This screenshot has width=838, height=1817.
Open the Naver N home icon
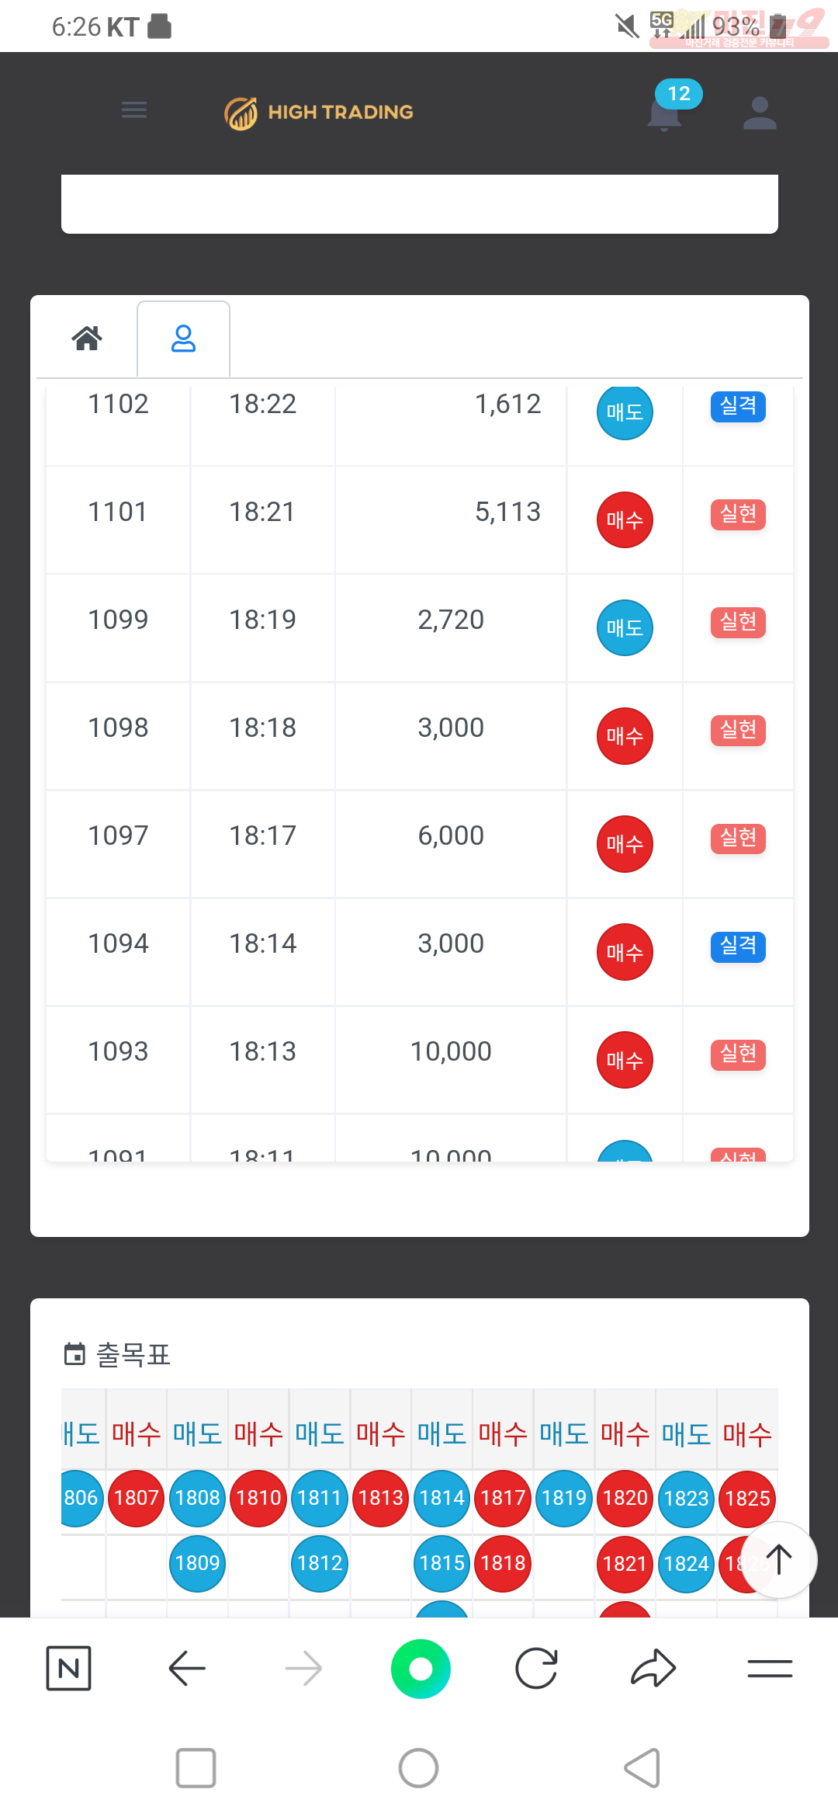(69, 1668)
